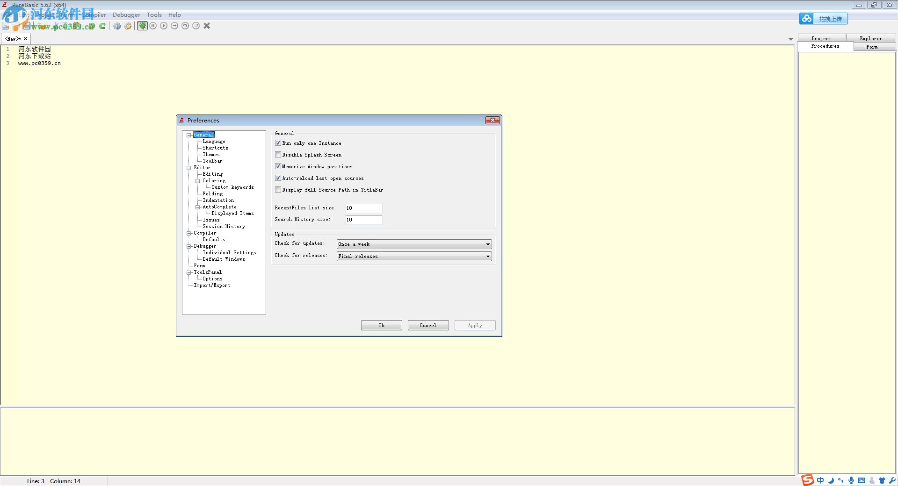This screenshot has height=486, width=898.
Task: Click the debugger Pause (Stop) icon
Action: click(153, 26)
